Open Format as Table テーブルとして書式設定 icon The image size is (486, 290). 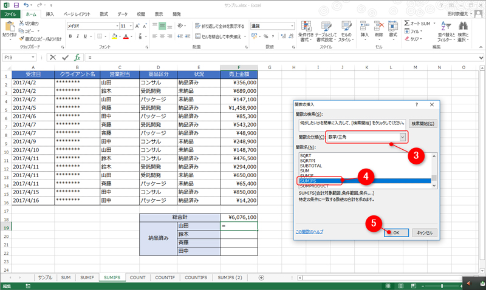pyautogui.click(x=326, y=32)
